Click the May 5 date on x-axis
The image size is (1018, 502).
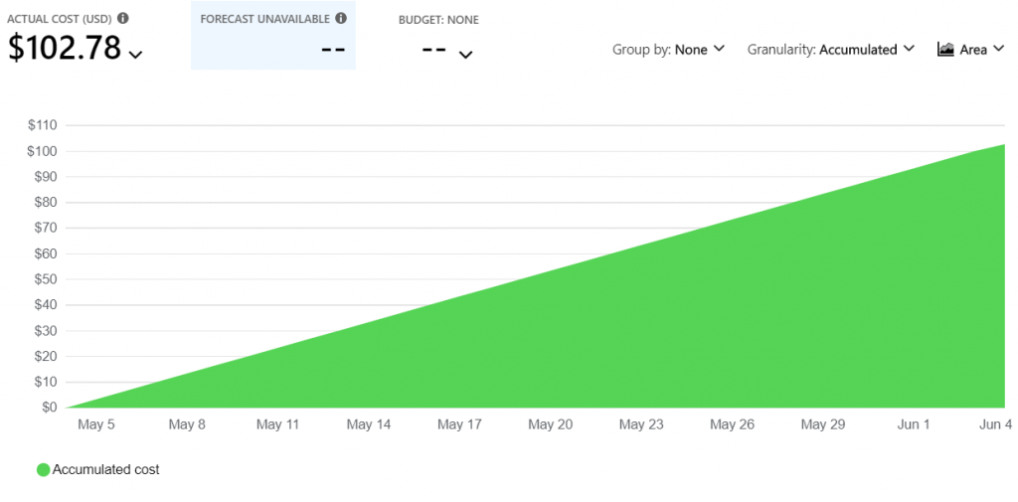tap(95, 424)
